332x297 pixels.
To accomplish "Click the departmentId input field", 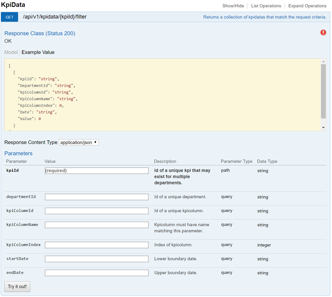I will point(97,197).
